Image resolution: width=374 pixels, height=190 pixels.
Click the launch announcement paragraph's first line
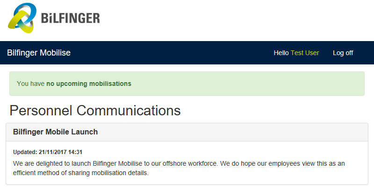[182, 163]
